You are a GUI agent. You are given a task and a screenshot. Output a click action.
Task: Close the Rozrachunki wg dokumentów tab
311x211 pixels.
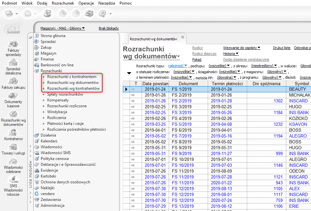(183, 37)
